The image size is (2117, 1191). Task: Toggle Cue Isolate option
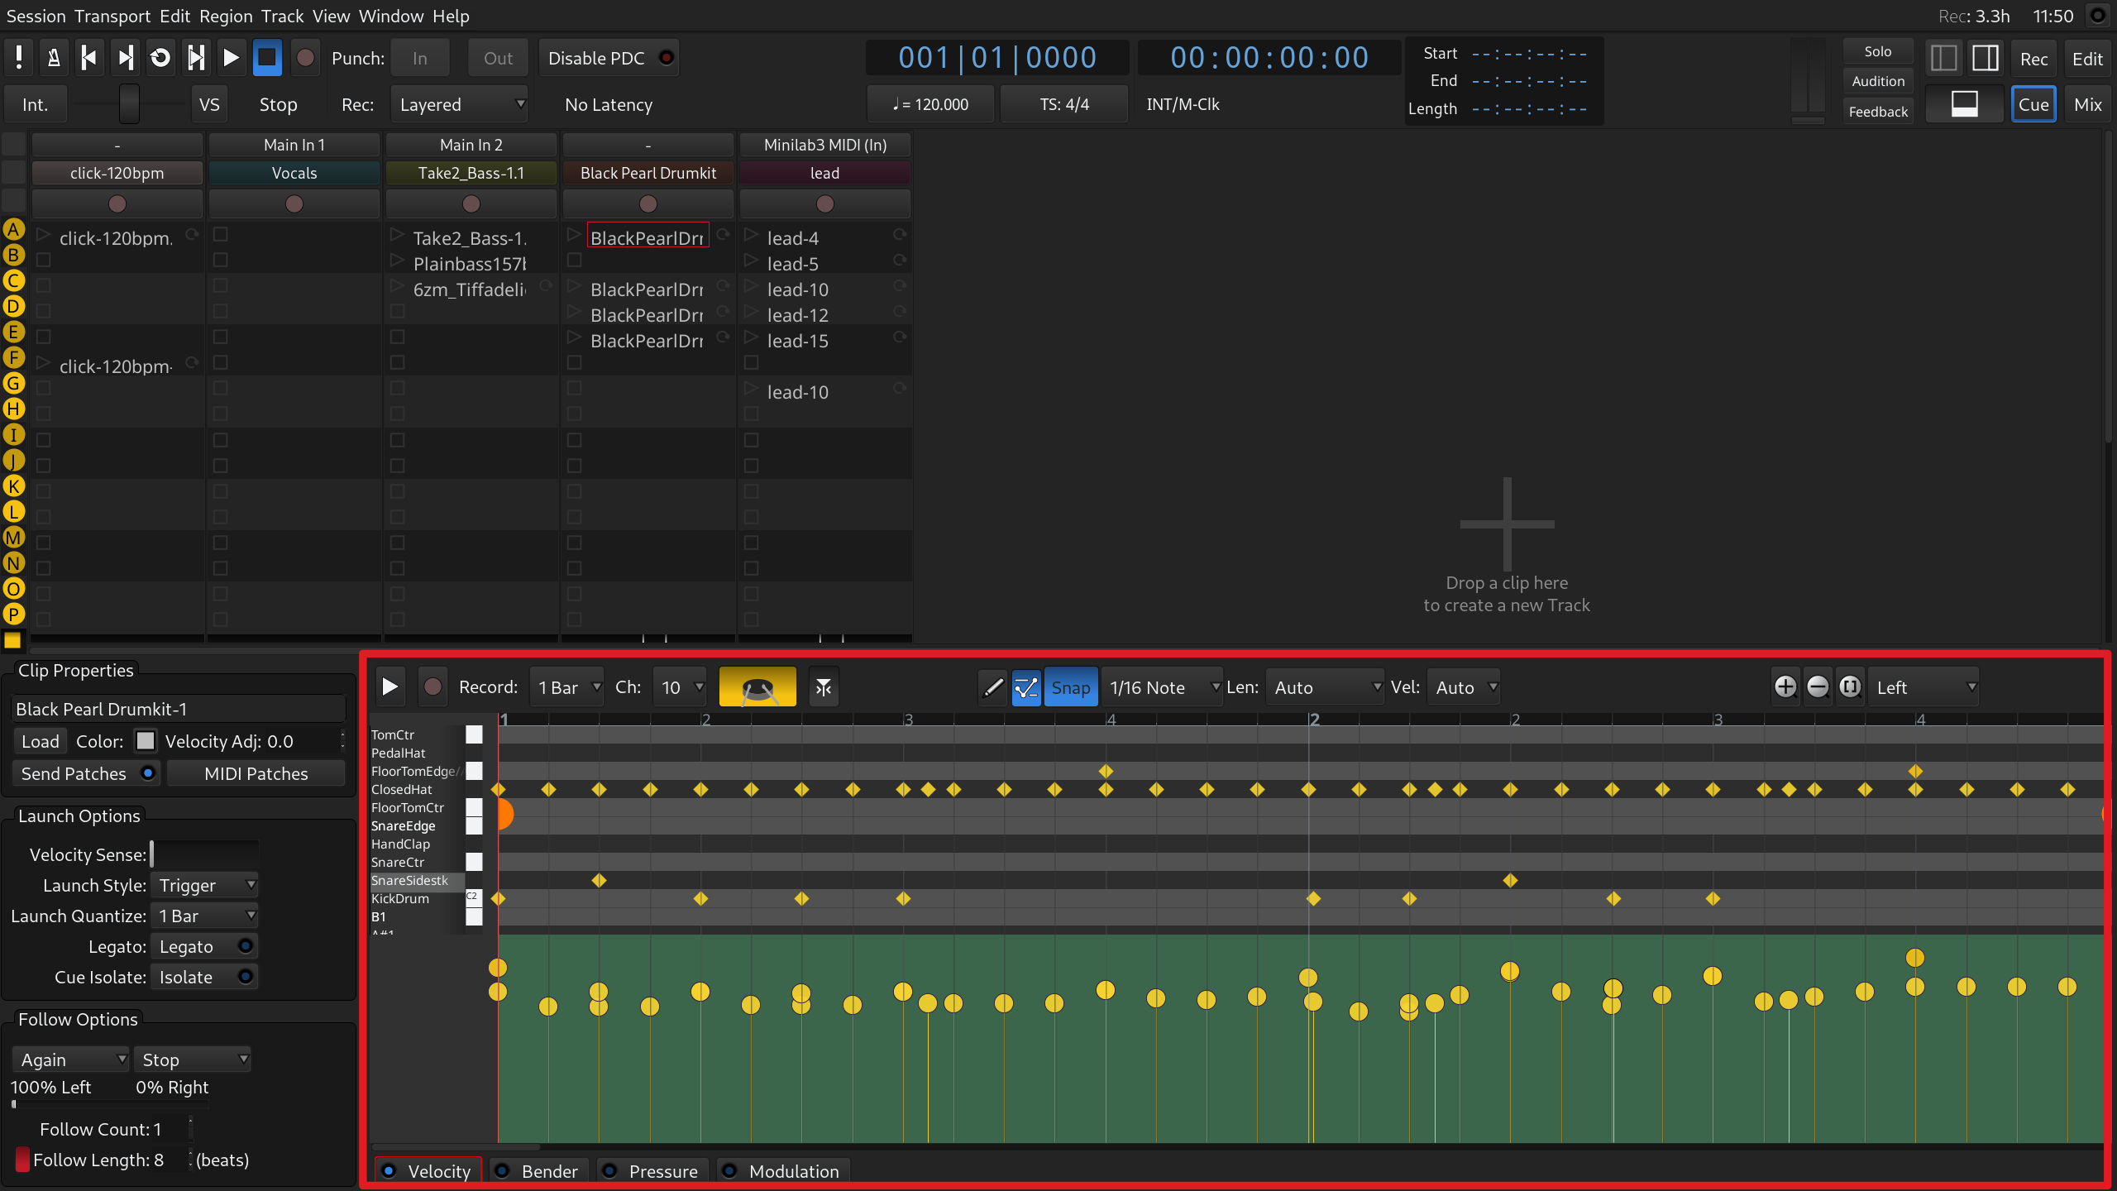click(203, 977)
